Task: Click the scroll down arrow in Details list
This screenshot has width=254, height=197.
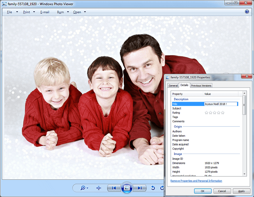Action: 244,174
